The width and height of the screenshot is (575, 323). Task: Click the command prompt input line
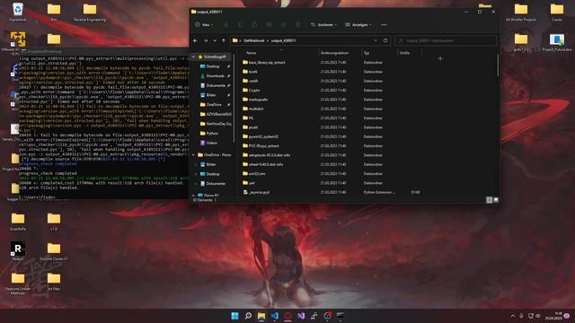[x=104, y=197]
